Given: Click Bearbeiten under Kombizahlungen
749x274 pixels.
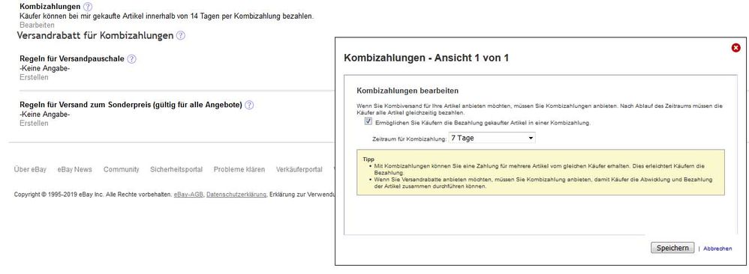Looking at the screenshot, I should [x=37, y=25].
